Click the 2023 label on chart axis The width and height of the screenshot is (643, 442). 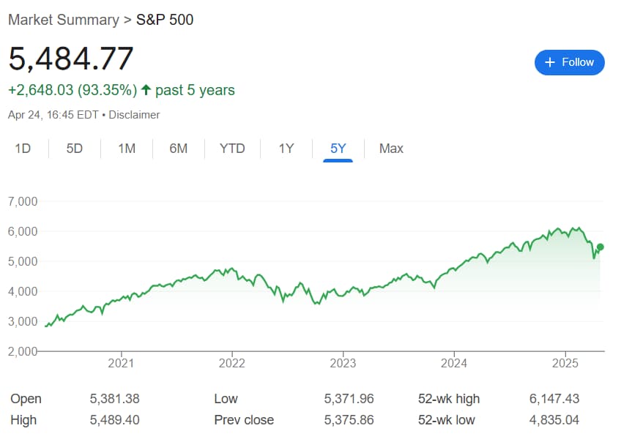pos(343,363)
